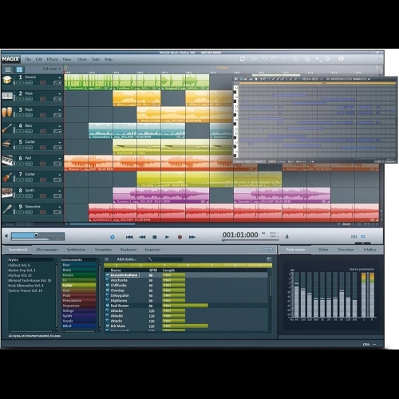Image resolution: width=399 pixels, height=399 pixels.
Task: Switch to the single-pane arranger view icon
Action: pos(8,69)
